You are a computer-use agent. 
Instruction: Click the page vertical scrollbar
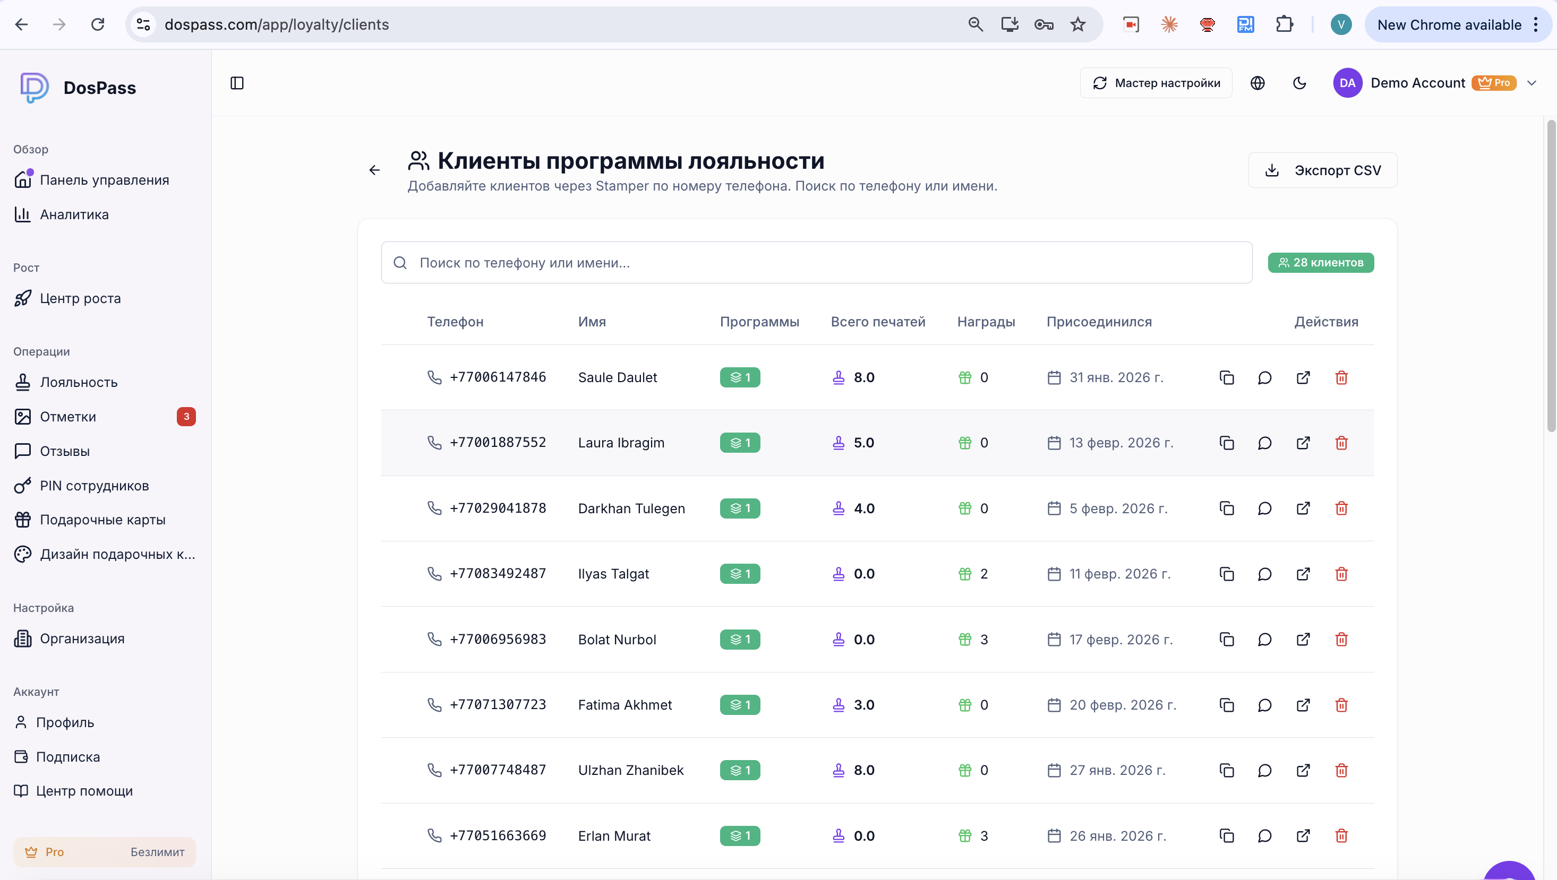pos(1551,275)
